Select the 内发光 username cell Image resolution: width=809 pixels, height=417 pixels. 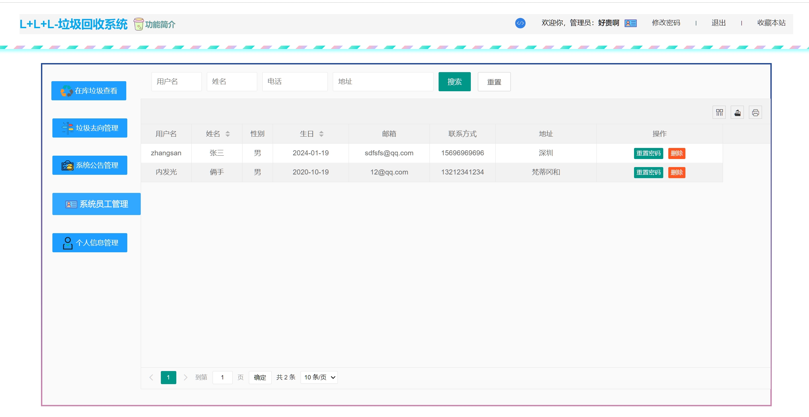coord(166,172)
